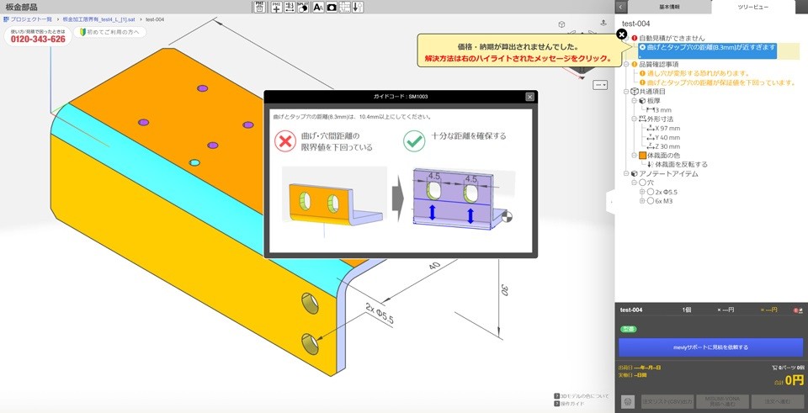Expand the 6x M3 hole node
The image size is (808, 413).
pyautogui.click(x=642, y=201)
